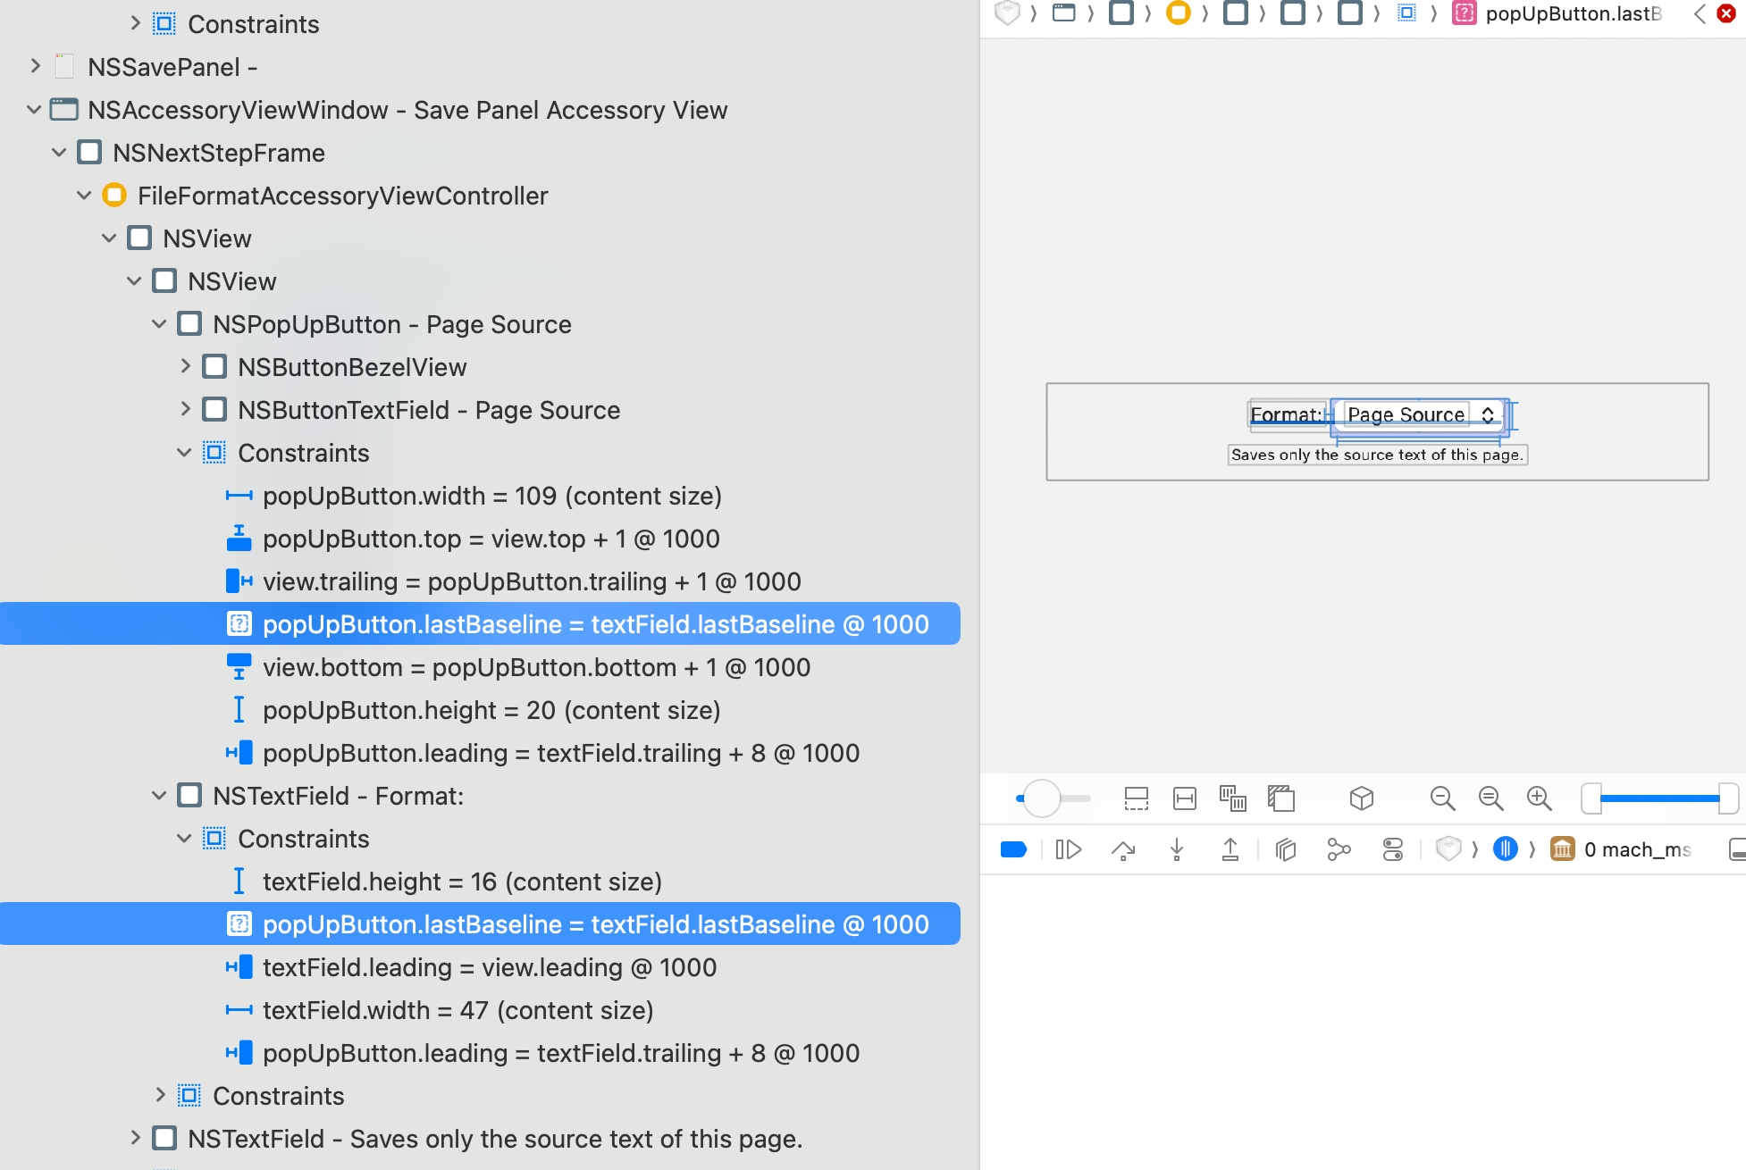
Task: Zoom out of the canvas
Action: (x=1442, y=798)
